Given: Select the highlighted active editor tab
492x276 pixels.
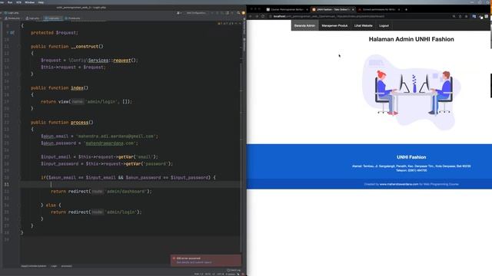Looking at the screenshot, I should pos(52,18).
